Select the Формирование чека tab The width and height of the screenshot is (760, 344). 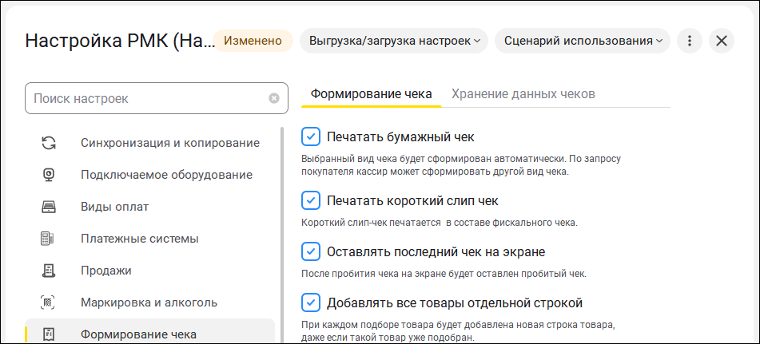tap(371, 94)
